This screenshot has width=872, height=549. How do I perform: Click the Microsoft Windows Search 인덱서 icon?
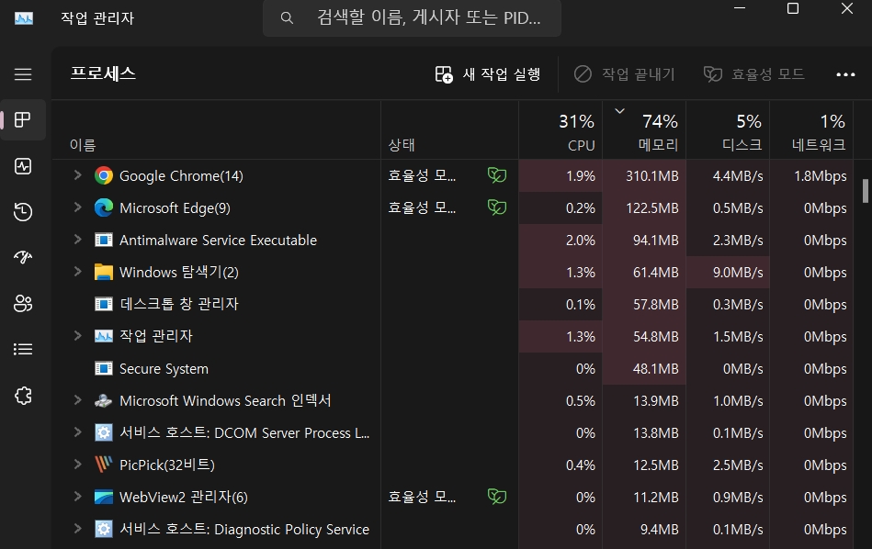coord(104,400)
